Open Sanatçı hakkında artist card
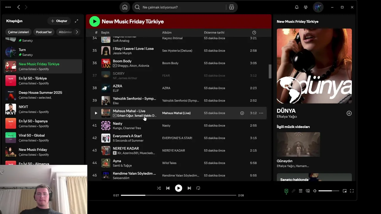The image size is (381, 214). click(x=314, y=177)
